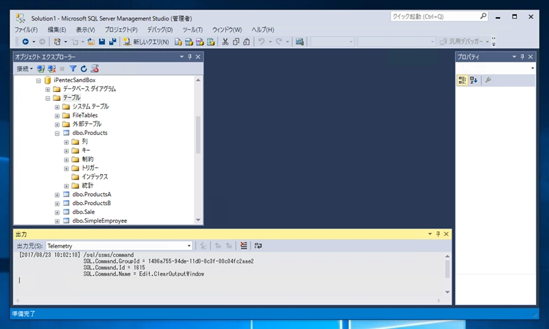Expand システム テーブル folder
This screenshot has height=329, width=549.
click(57, 107)
